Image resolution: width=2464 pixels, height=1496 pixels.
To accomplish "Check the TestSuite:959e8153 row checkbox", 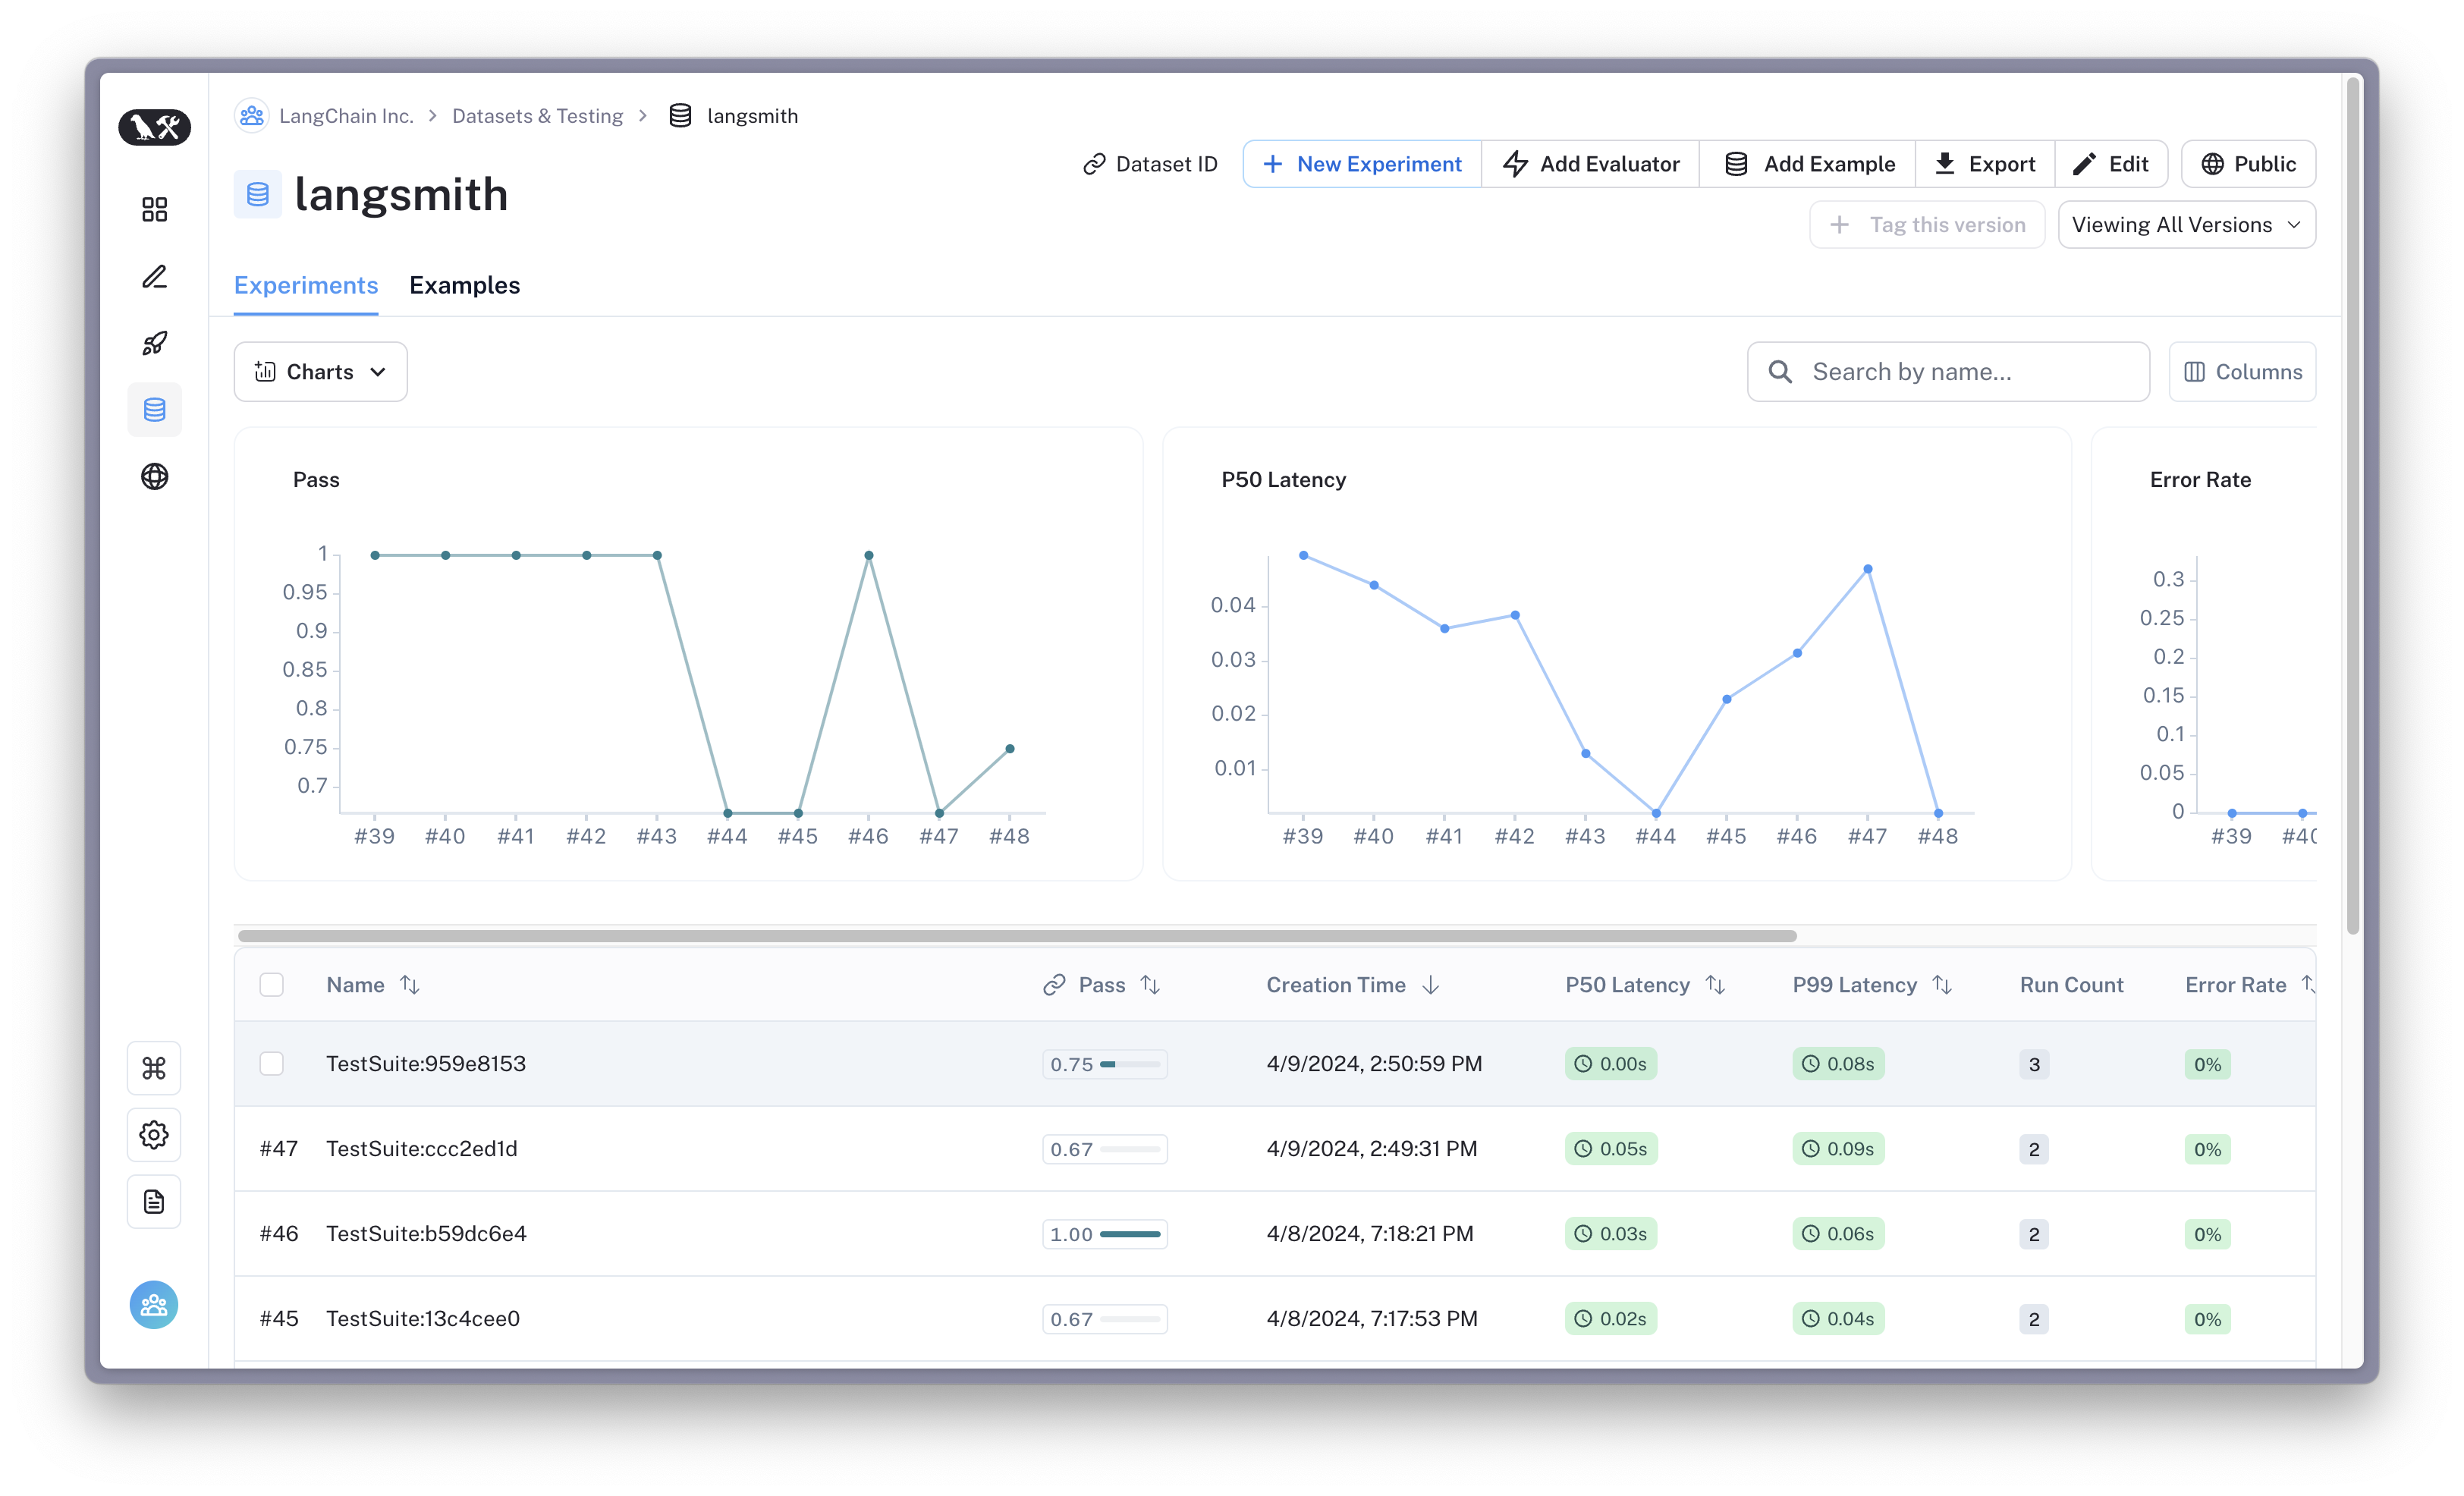I will (271, 1063).
